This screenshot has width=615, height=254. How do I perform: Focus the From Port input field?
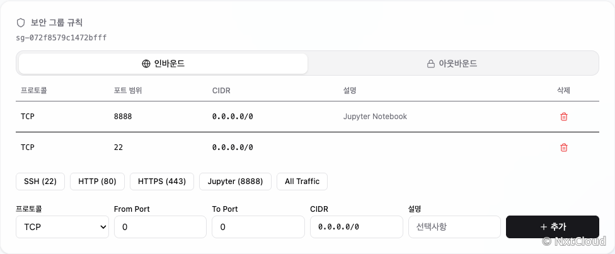tap(161, 227)
